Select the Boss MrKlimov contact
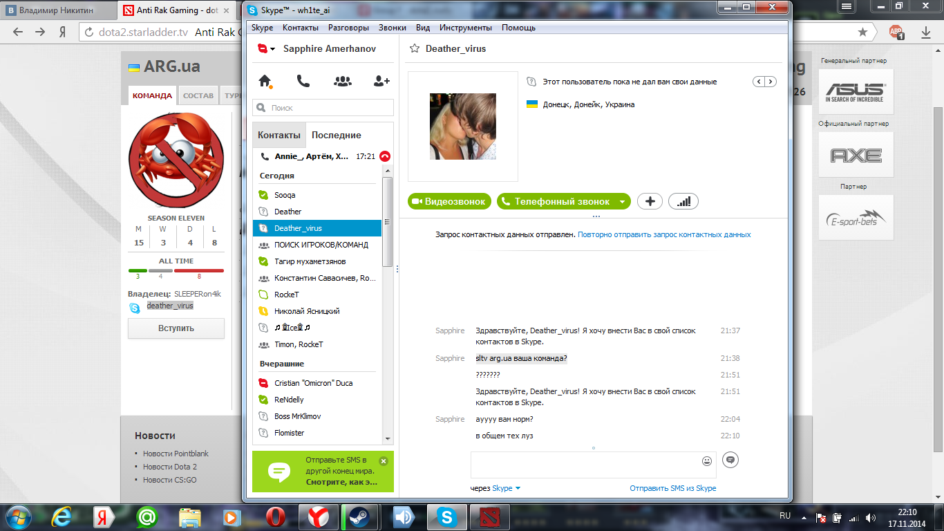Screen dimensions: 944x531 click(317, 416)
